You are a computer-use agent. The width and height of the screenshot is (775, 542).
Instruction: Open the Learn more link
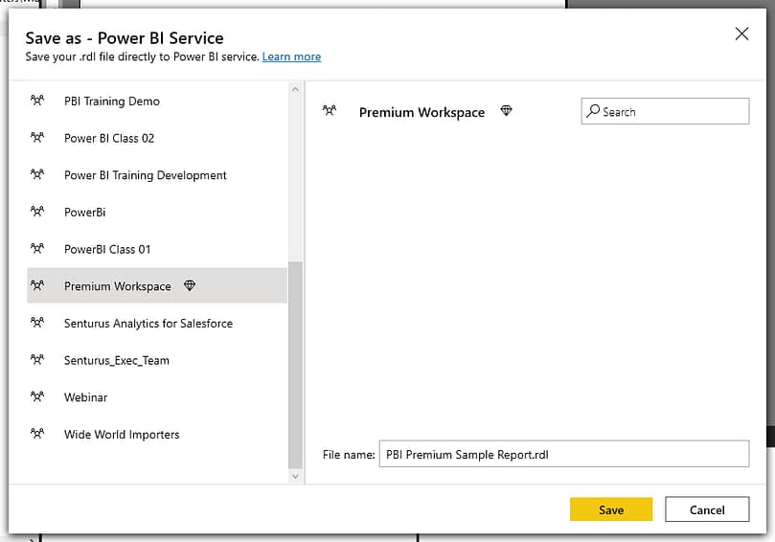291,56
